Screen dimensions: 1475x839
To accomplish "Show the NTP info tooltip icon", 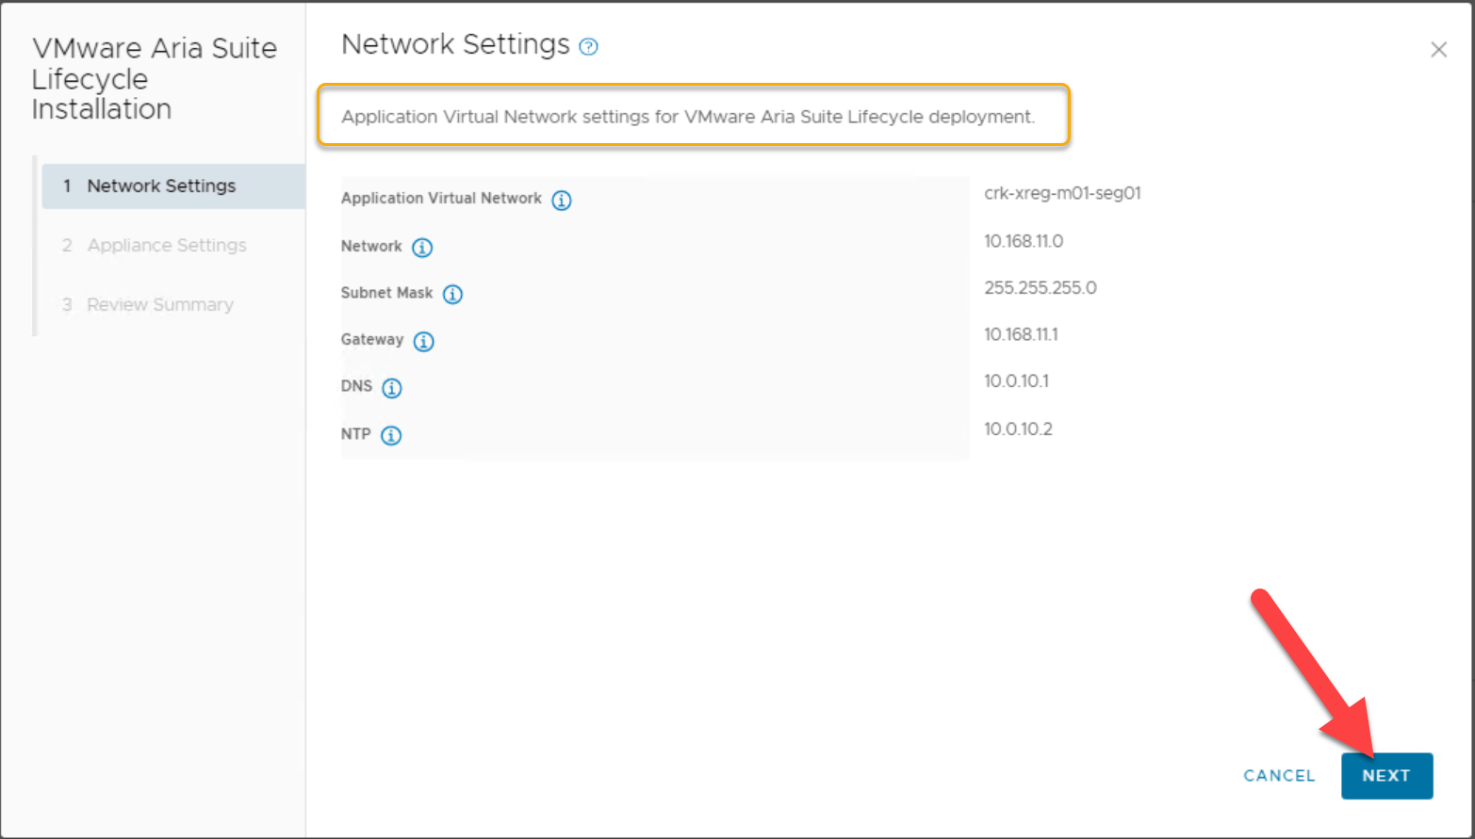I will tap(391, 435).
